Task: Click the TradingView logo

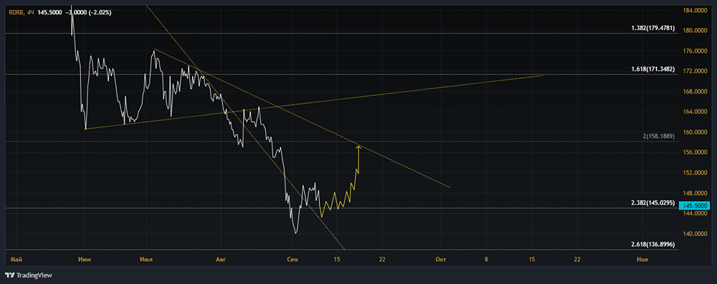Action: point(29,275)
